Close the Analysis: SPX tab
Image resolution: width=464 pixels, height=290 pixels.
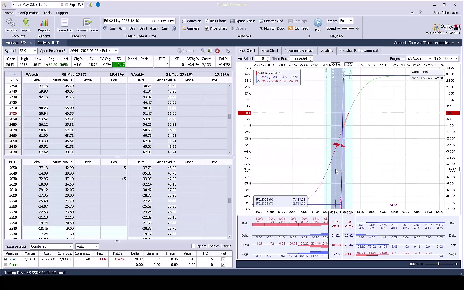click(x=31, y=43)
